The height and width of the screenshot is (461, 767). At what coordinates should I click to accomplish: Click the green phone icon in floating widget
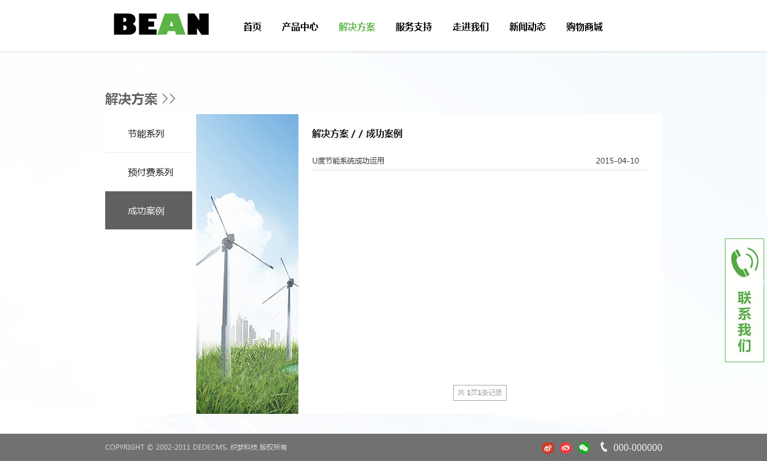pos(744,263)
